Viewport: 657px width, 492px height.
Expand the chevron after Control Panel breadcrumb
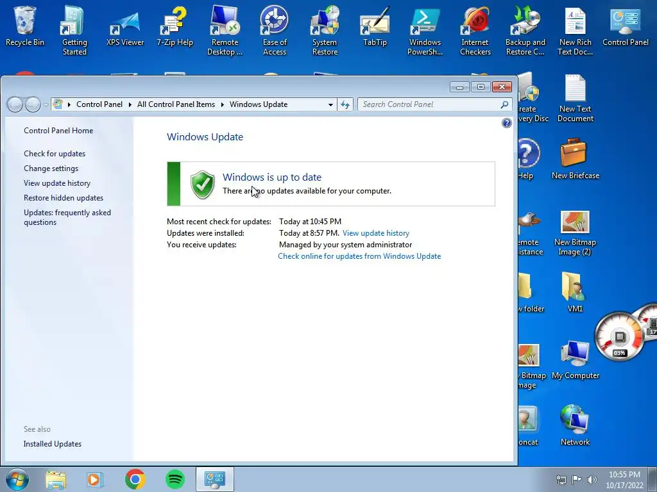pos(130,104)
